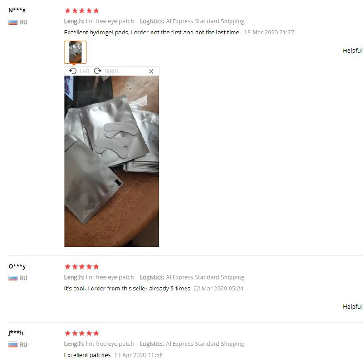Click Helpful on O***y's review
The image size is (363, 363).
click(x=353, y=307)
